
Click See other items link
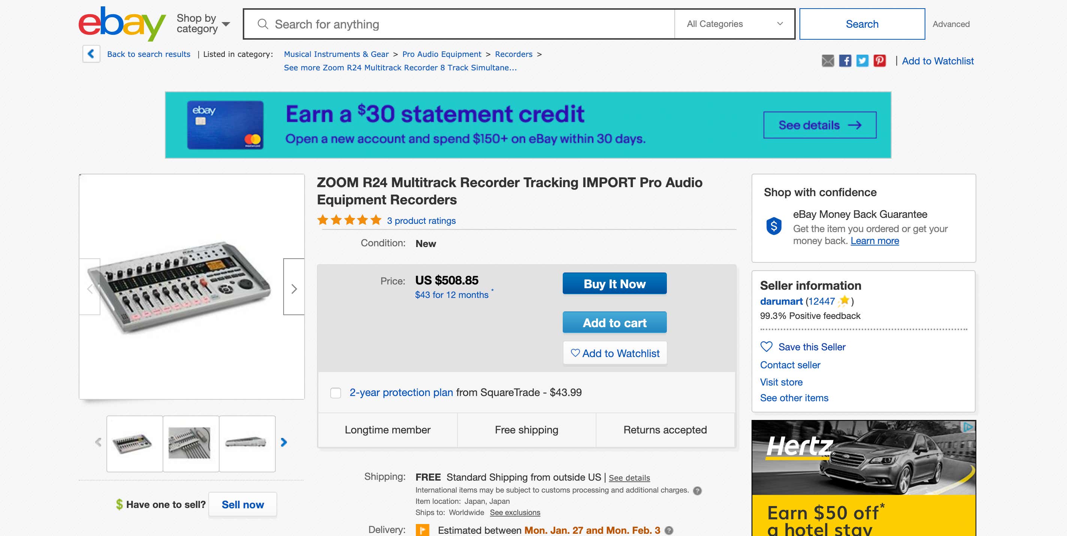pyautogui.click(x=794, y=398)
